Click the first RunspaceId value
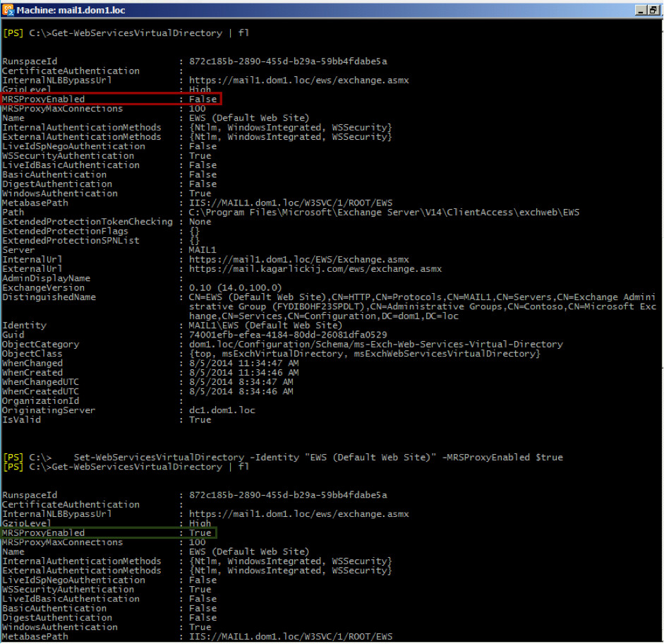 (288, 61)
